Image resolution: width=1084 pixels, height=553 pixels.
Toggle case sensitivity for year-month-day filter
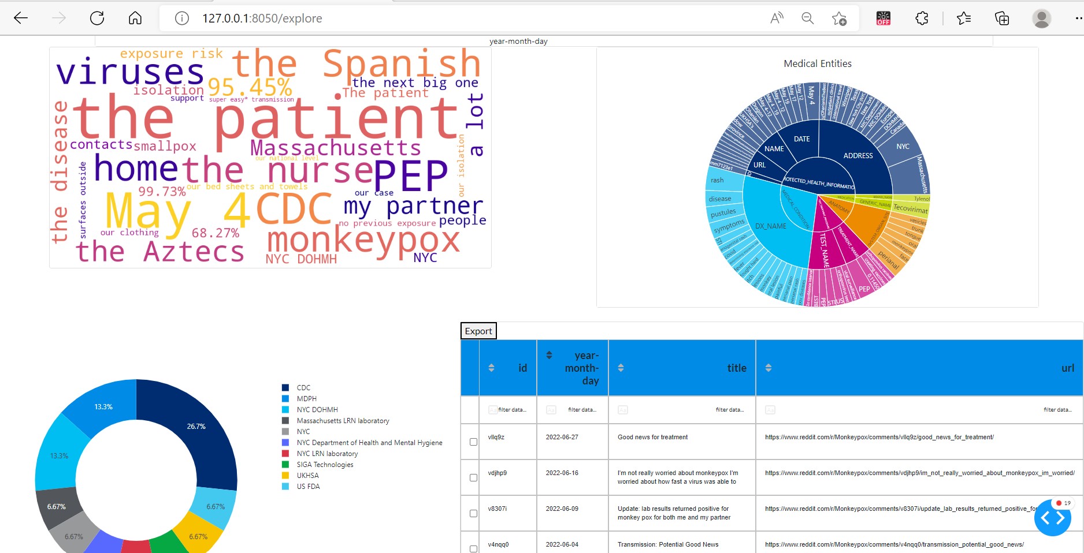551,410
